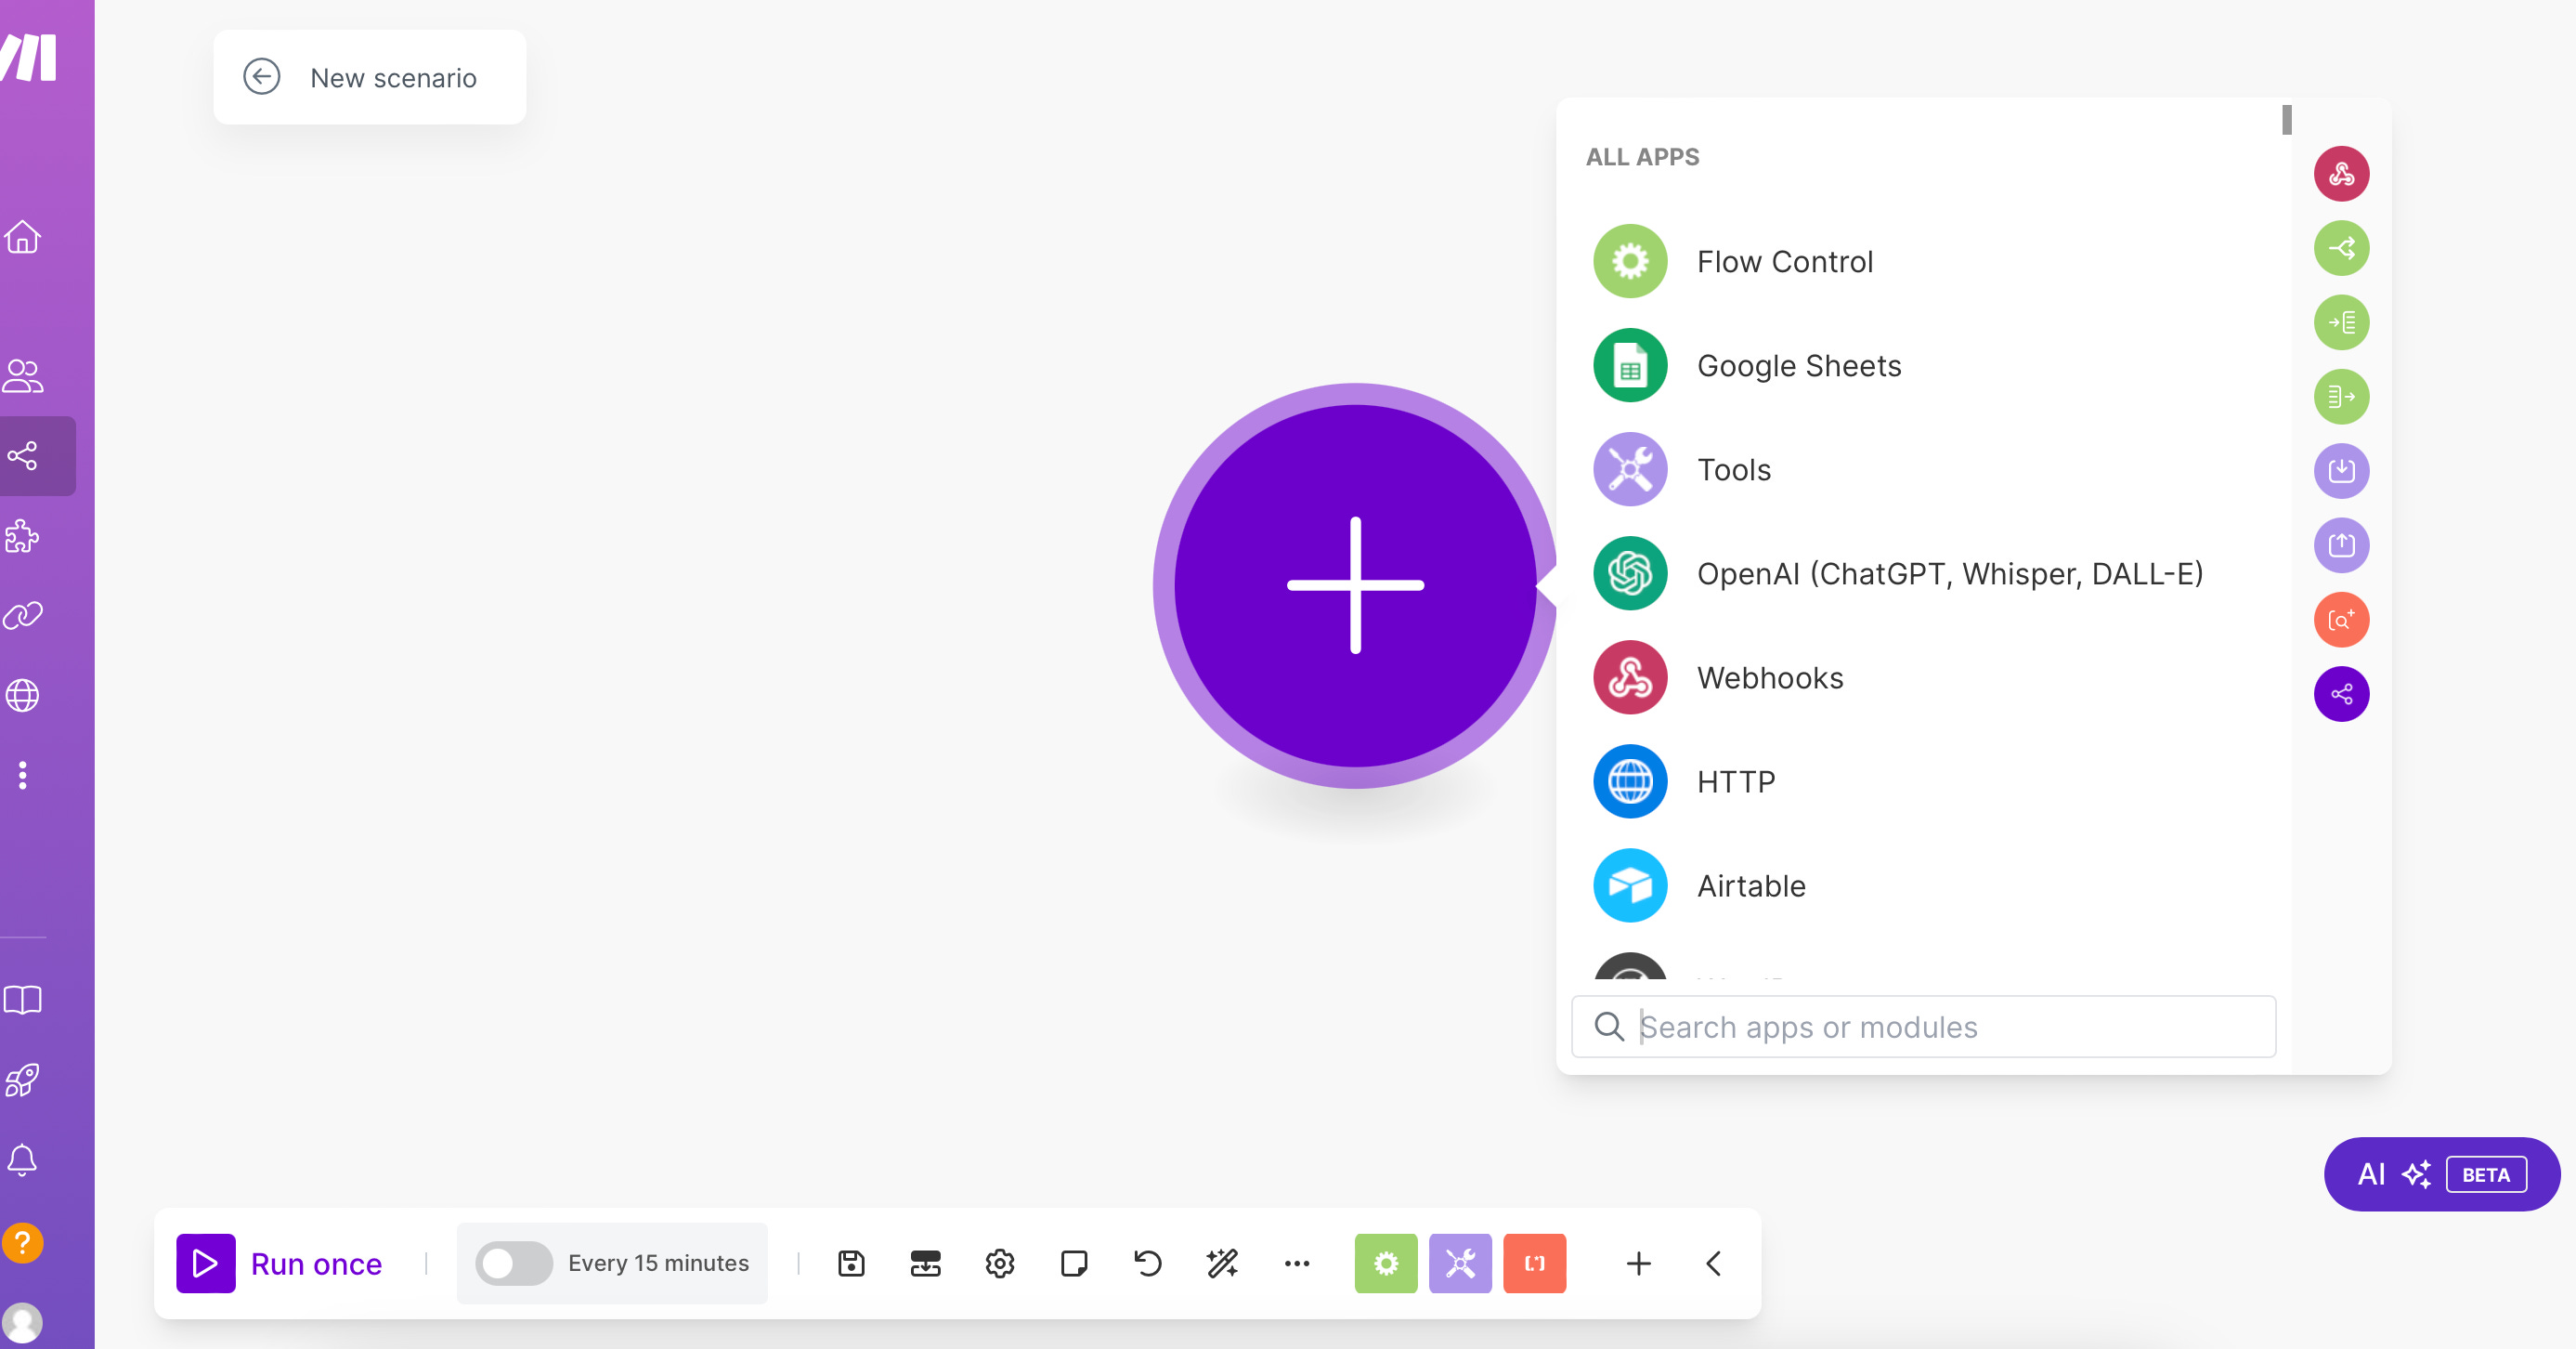Click the big purple plus module to add app
2576x1349 pixels.
point(1355,585)
